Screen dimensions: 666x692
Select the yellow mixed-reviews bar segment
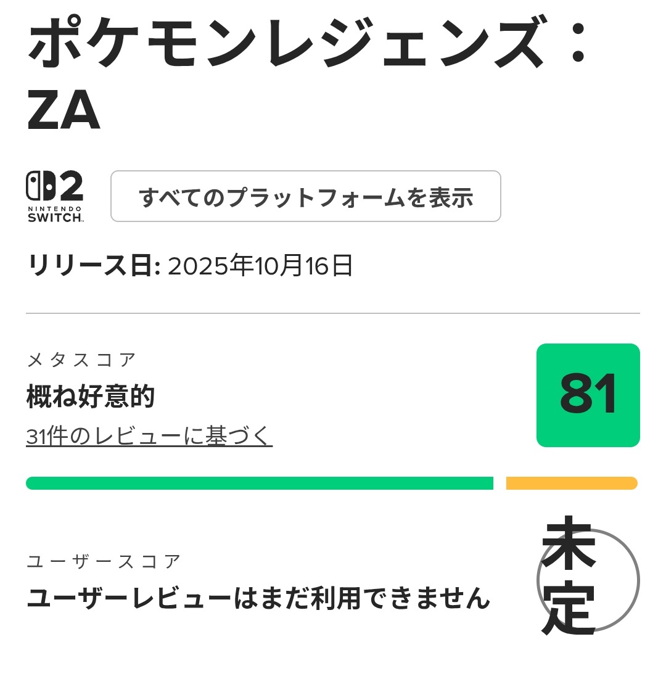point(571,483)
